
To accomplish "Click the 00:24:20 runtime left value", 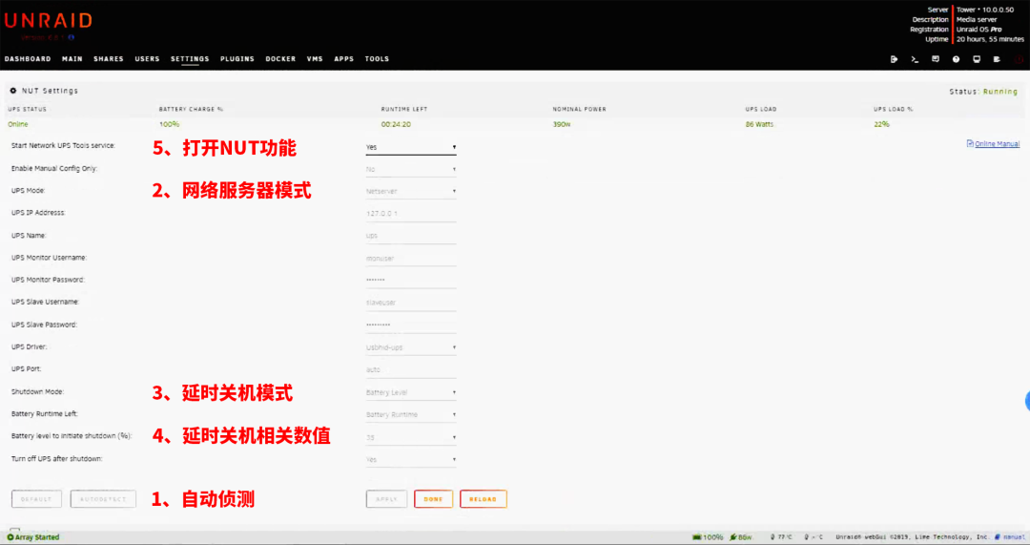I will tap(396, 124).
